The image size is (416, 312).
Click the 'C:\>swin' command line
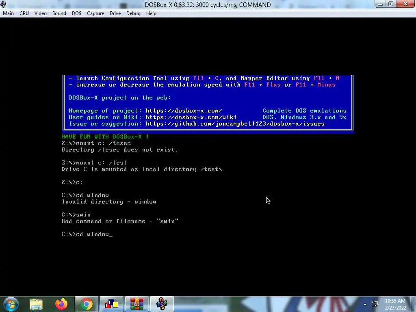click(76, 214)
